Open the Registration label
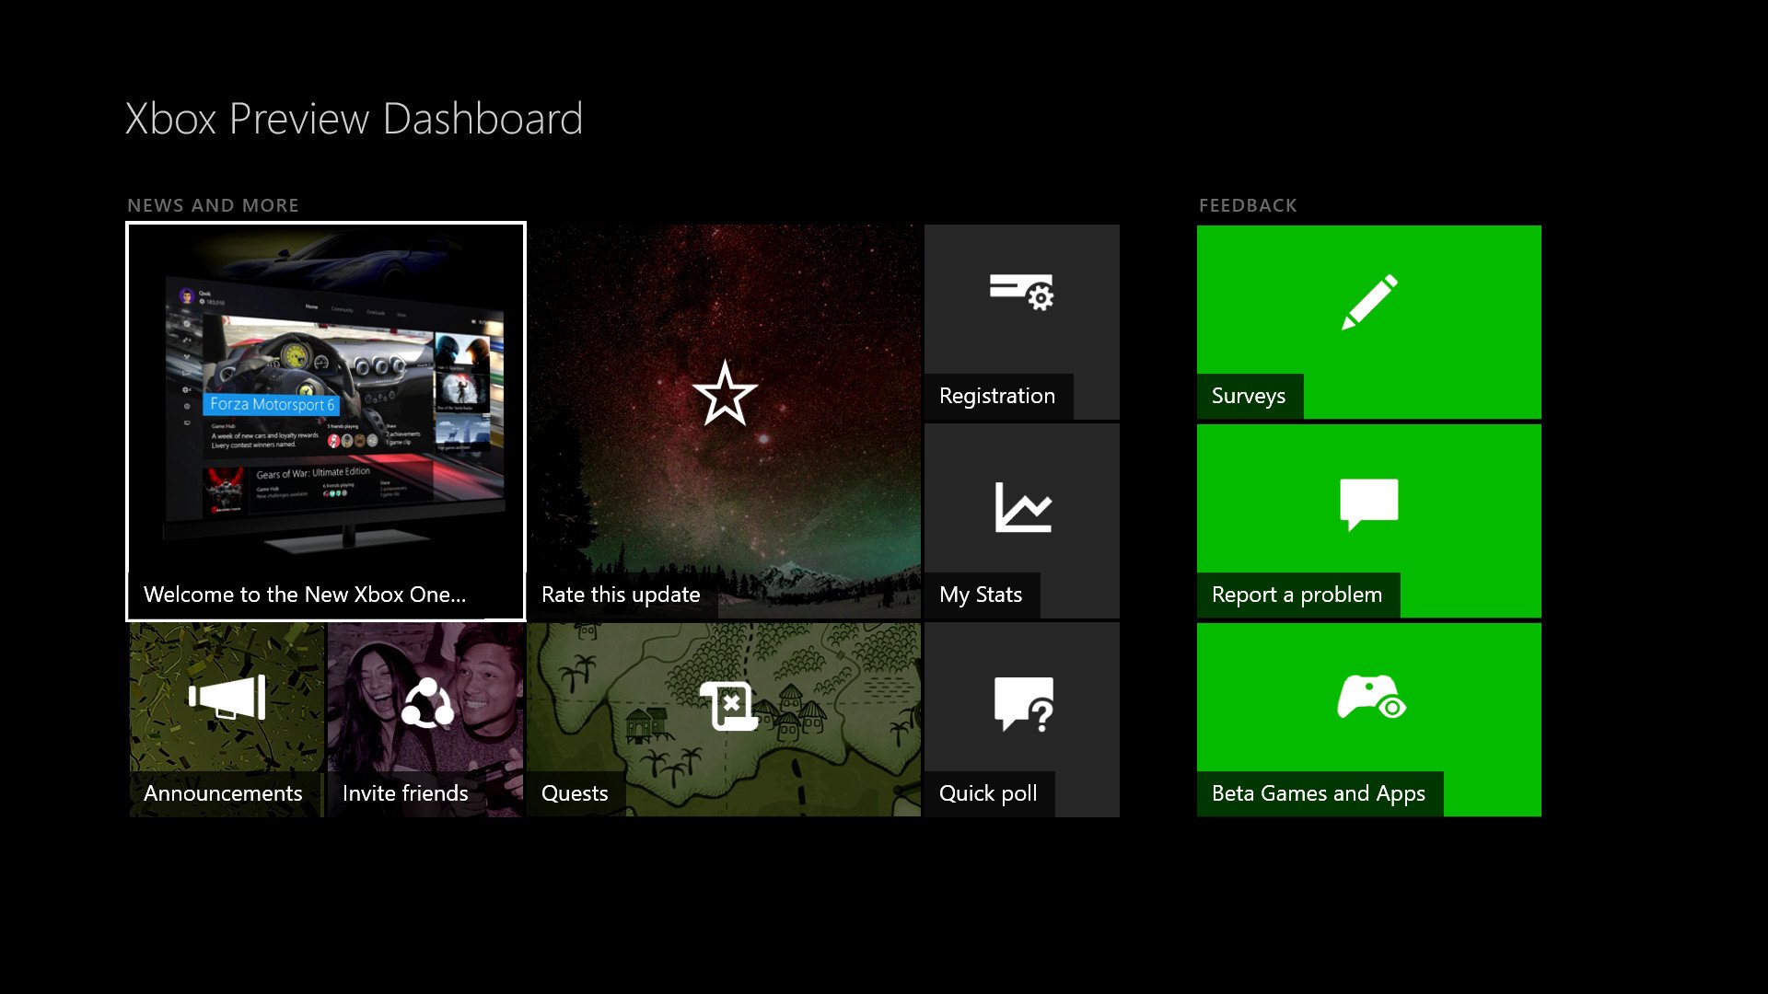Viewport: 1768px width, 994px height. click(x=998, y=397)
